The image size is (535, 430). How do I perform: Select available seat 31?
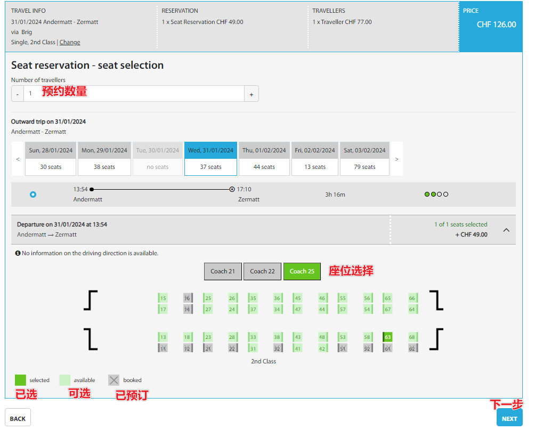(253, 348)
